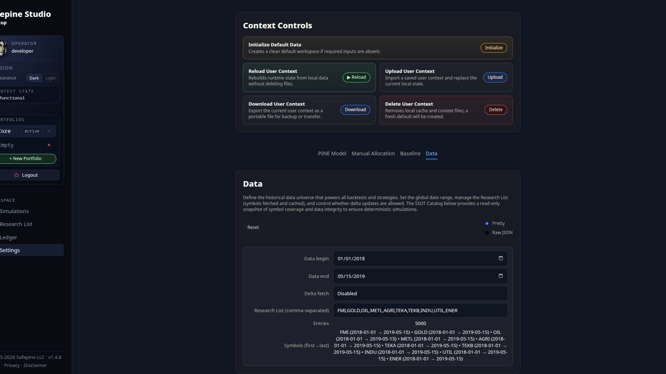Click the Initialize button
The width and height of the screenshot is (666, 374).
pyautogui.click(x=493, y=48)
